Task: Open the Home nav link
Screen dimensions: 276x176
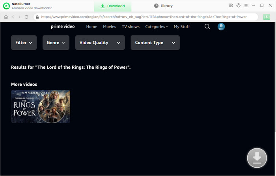Action: [92, 26]
